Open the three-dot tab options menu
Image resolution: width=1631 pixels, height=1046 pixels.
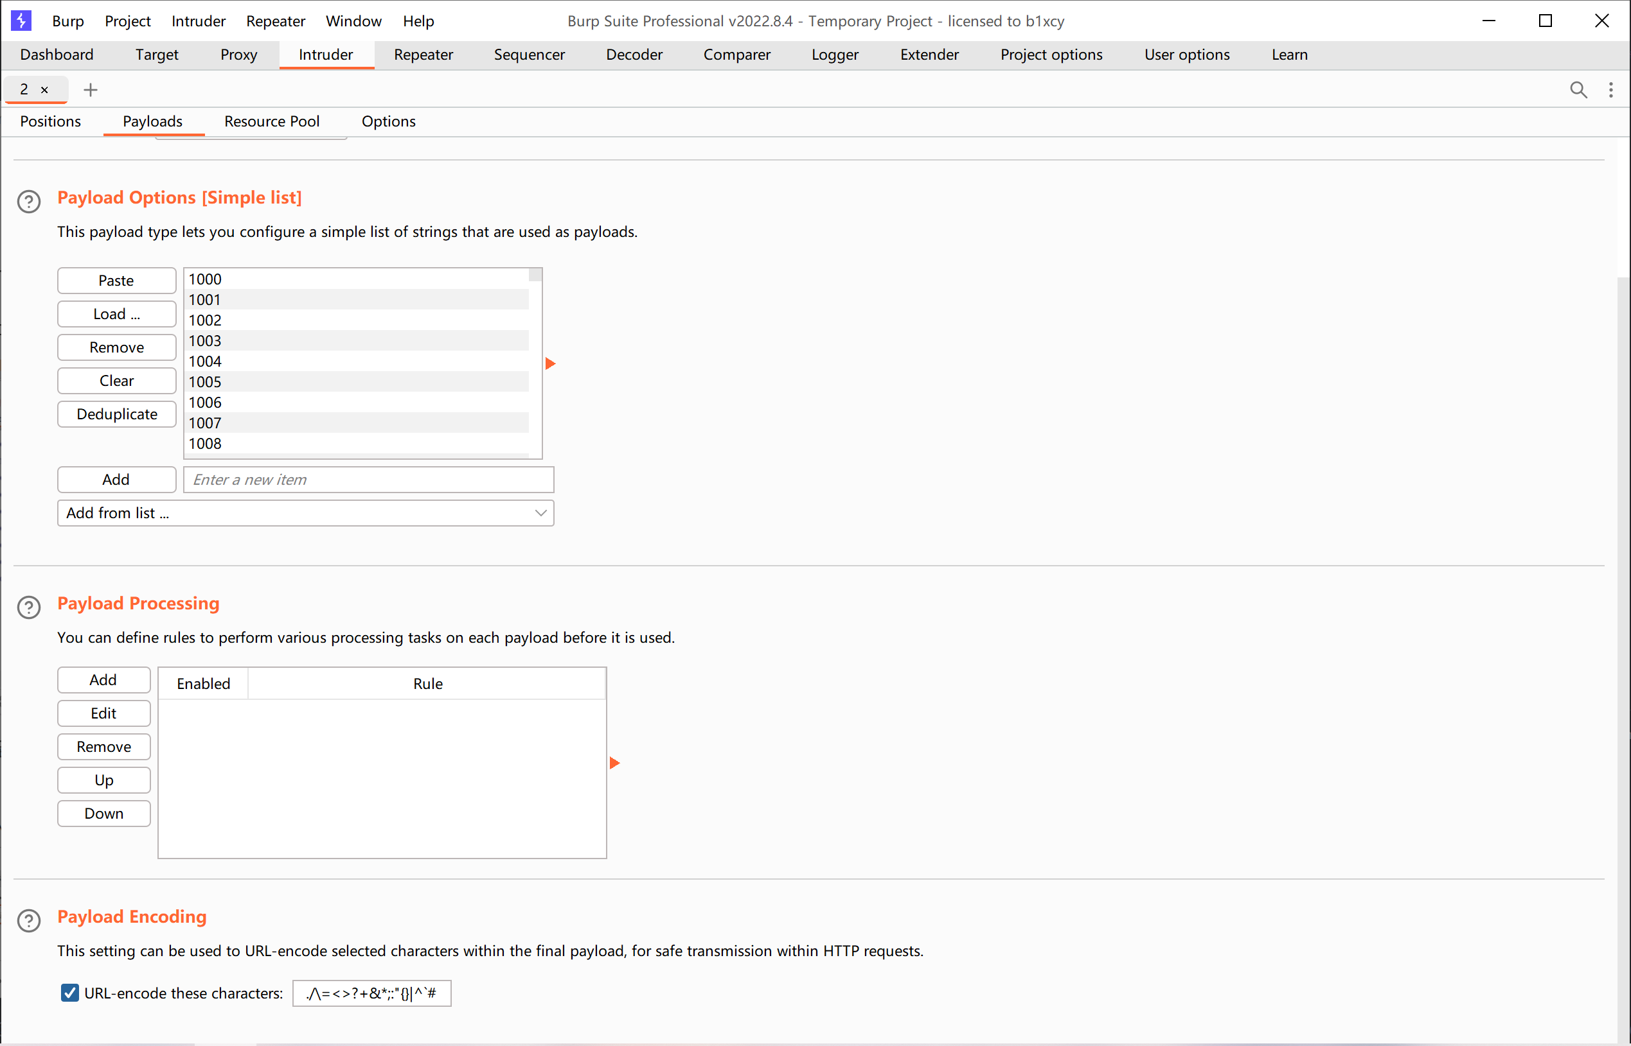[x=1610, y=90]
